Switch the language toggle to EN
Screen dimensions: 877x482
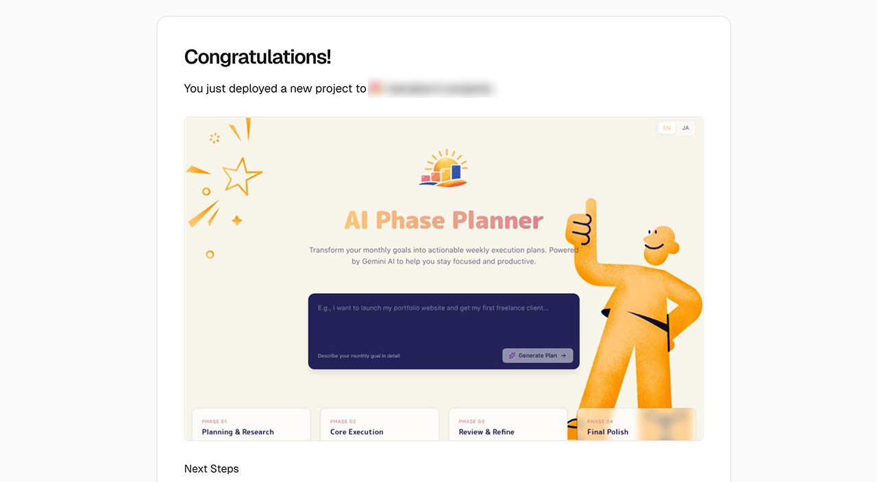point(667,128)
